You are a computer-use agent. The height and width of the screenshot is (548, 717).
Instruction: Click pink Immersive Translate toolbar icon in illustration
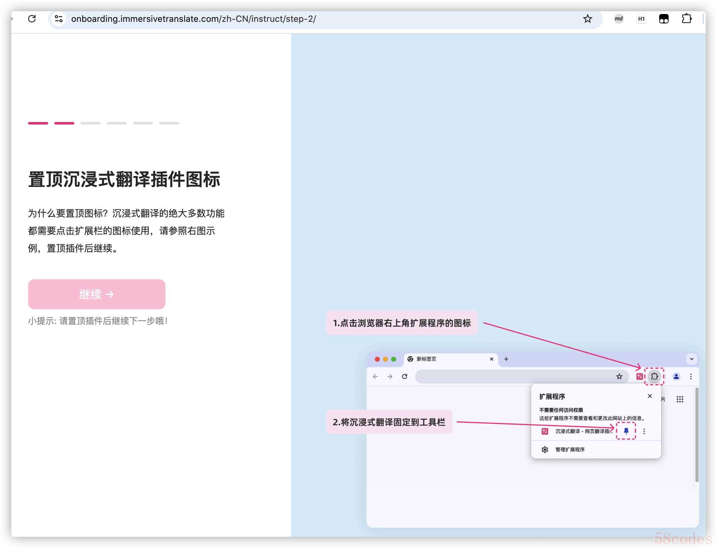coord(640,376)
